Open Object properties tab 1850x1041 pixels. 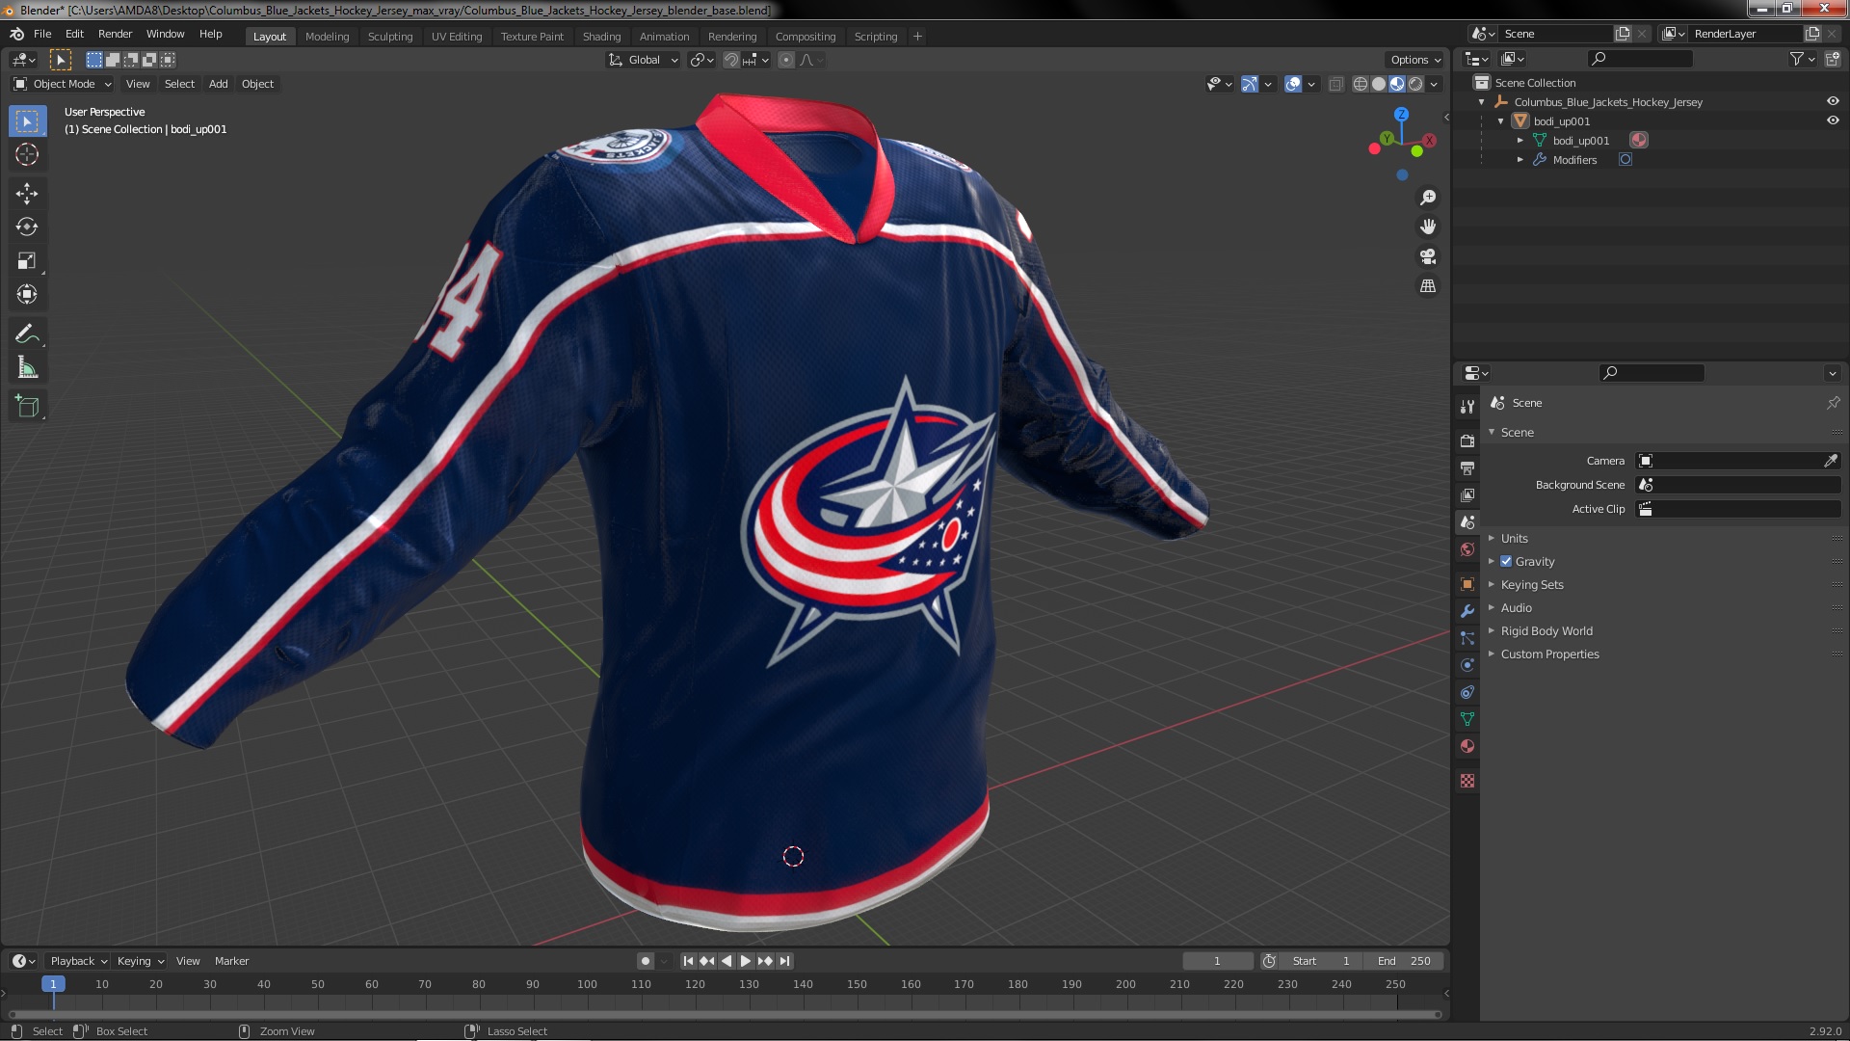tap(1467, 584)
